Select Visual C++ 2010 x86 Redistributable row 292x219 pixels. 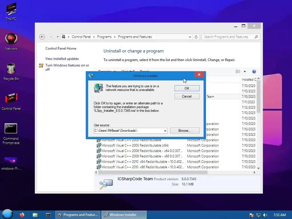[x=175, y=167]
